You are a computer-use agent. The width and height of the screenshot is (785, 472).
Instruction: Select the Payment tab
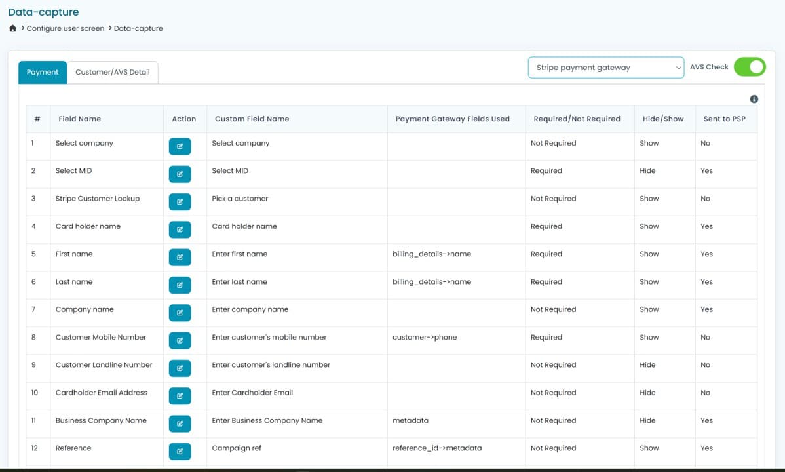coord(42,72)
